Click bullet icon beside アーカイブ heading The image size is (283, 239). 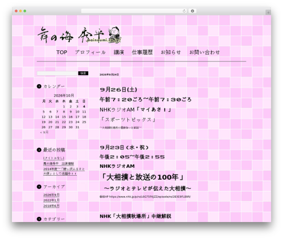pyautogui.click(x=39, y=186)
